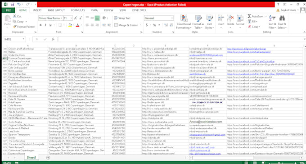
Task: Switch to the PAGE LAYOUT tab
Action: [56, 10]
